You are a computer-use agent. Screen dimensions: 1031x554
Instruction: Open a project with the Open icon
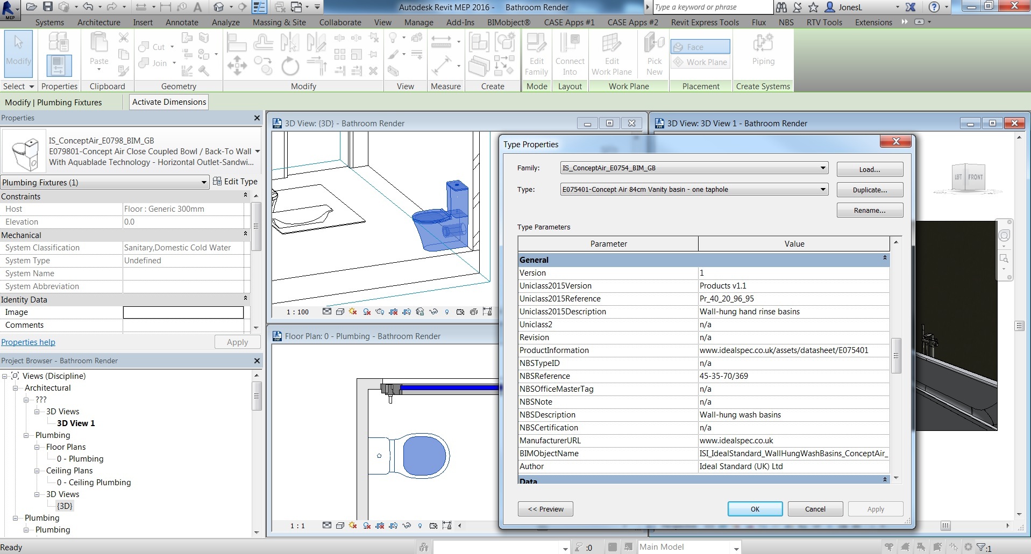[x=31, y=7]
